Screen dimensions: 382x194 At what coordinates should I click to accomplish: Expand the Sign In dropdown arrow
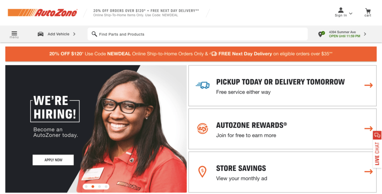tap(351, 13)
